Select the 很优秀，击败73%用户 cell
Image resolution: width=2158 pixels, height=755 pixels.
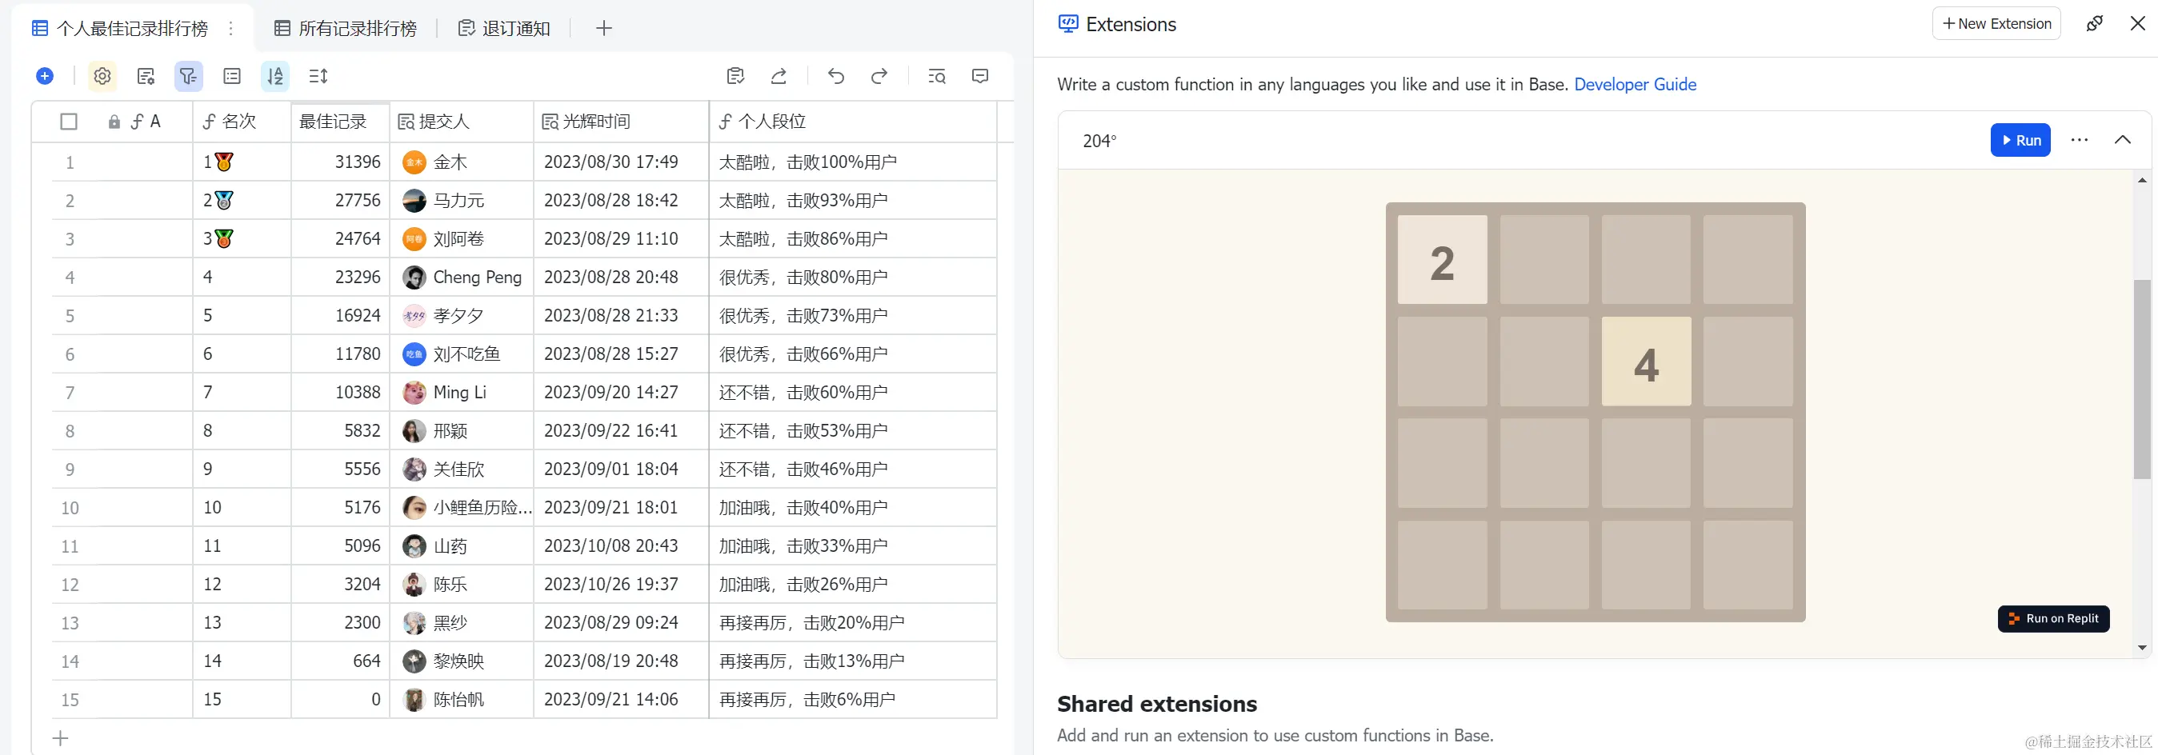point(853,316)
